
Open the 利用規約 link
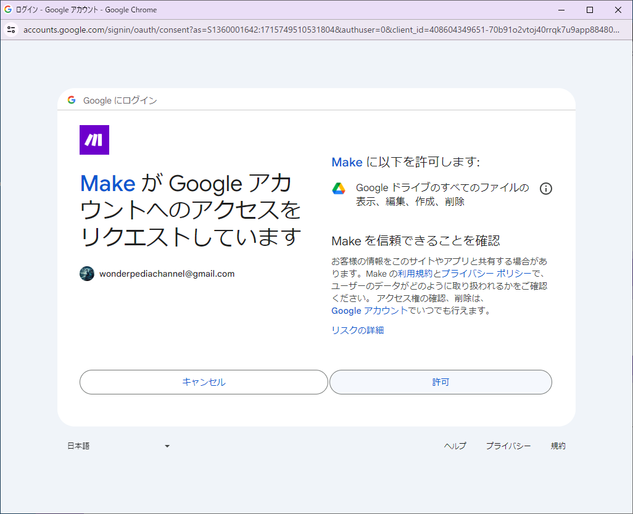pos(415,274)
